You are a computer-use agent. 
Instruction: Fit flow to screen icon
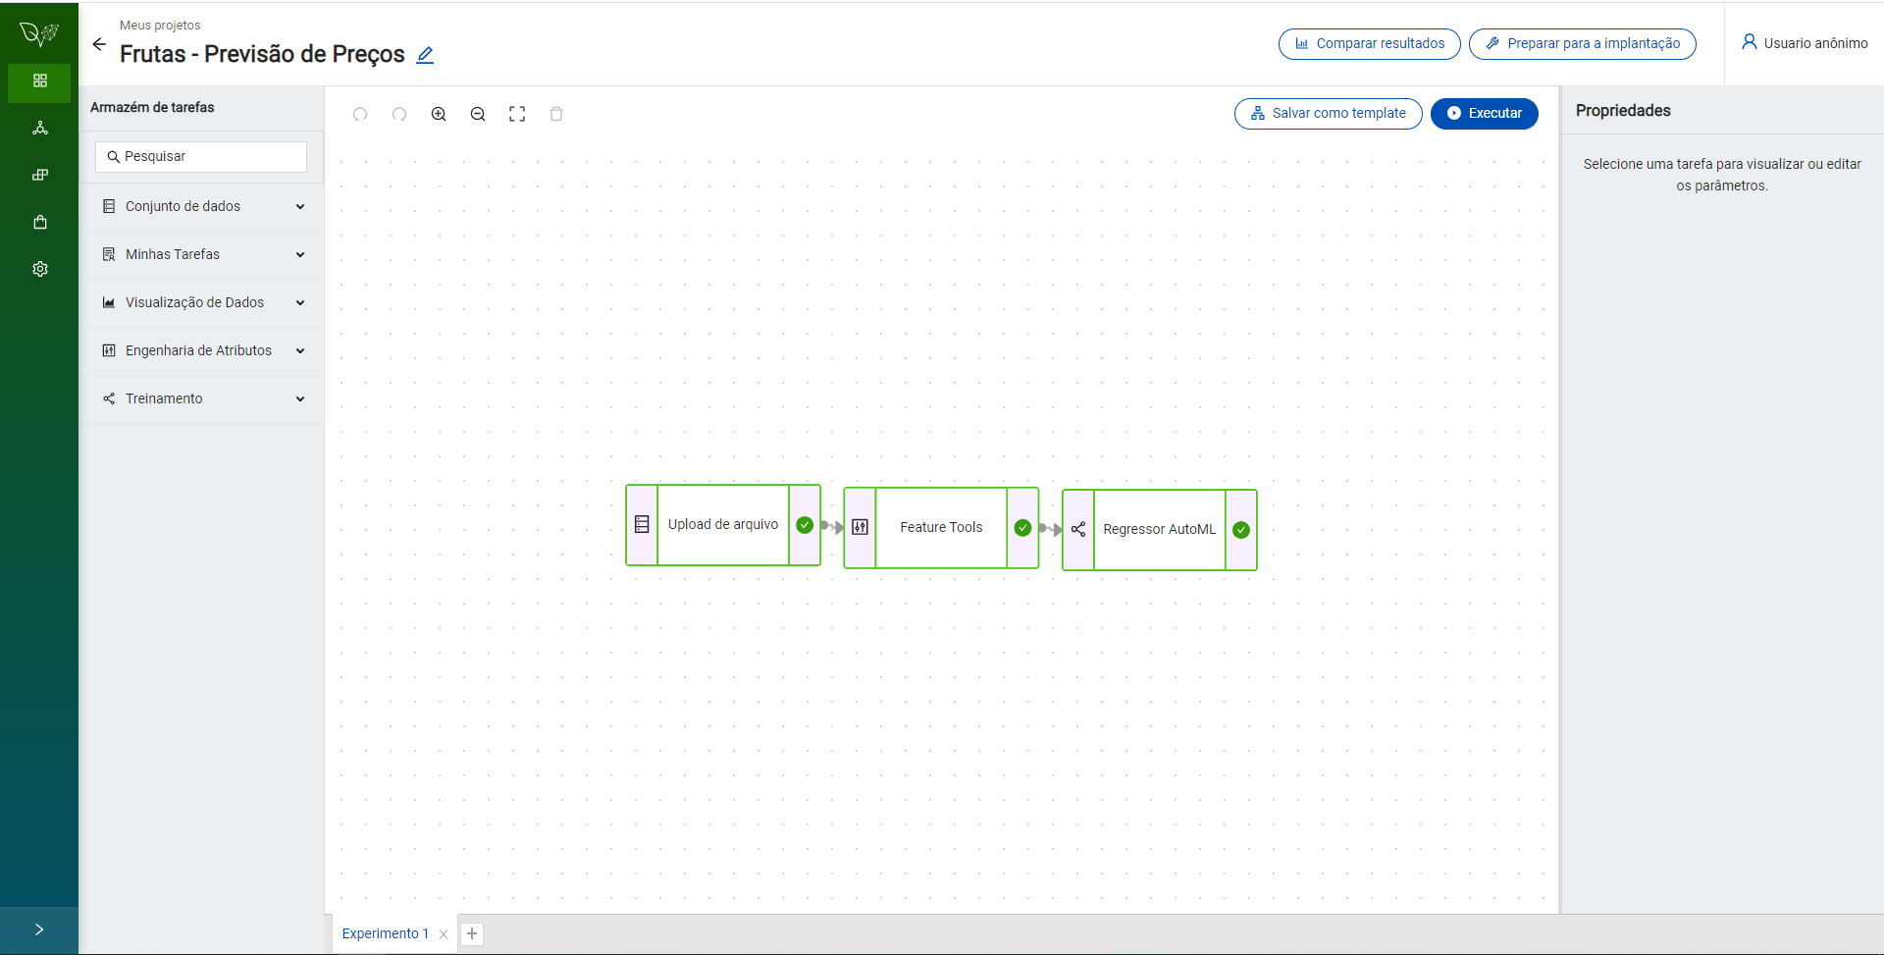pyautogui.click(x=517, y=114)
